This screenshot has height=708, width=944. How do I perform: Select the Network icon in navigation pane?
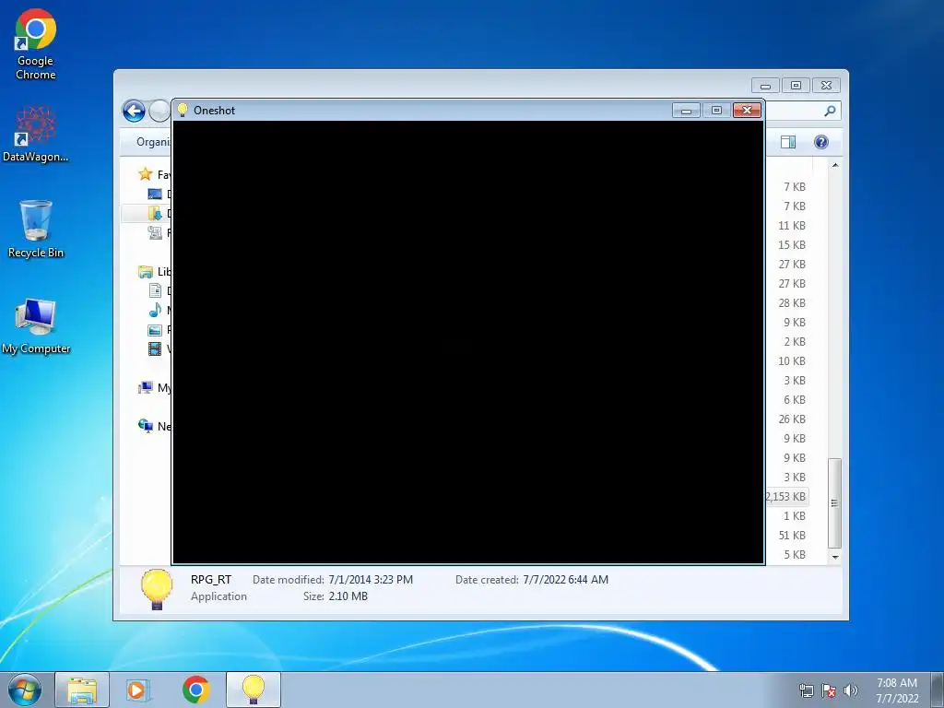pos(145,426)
